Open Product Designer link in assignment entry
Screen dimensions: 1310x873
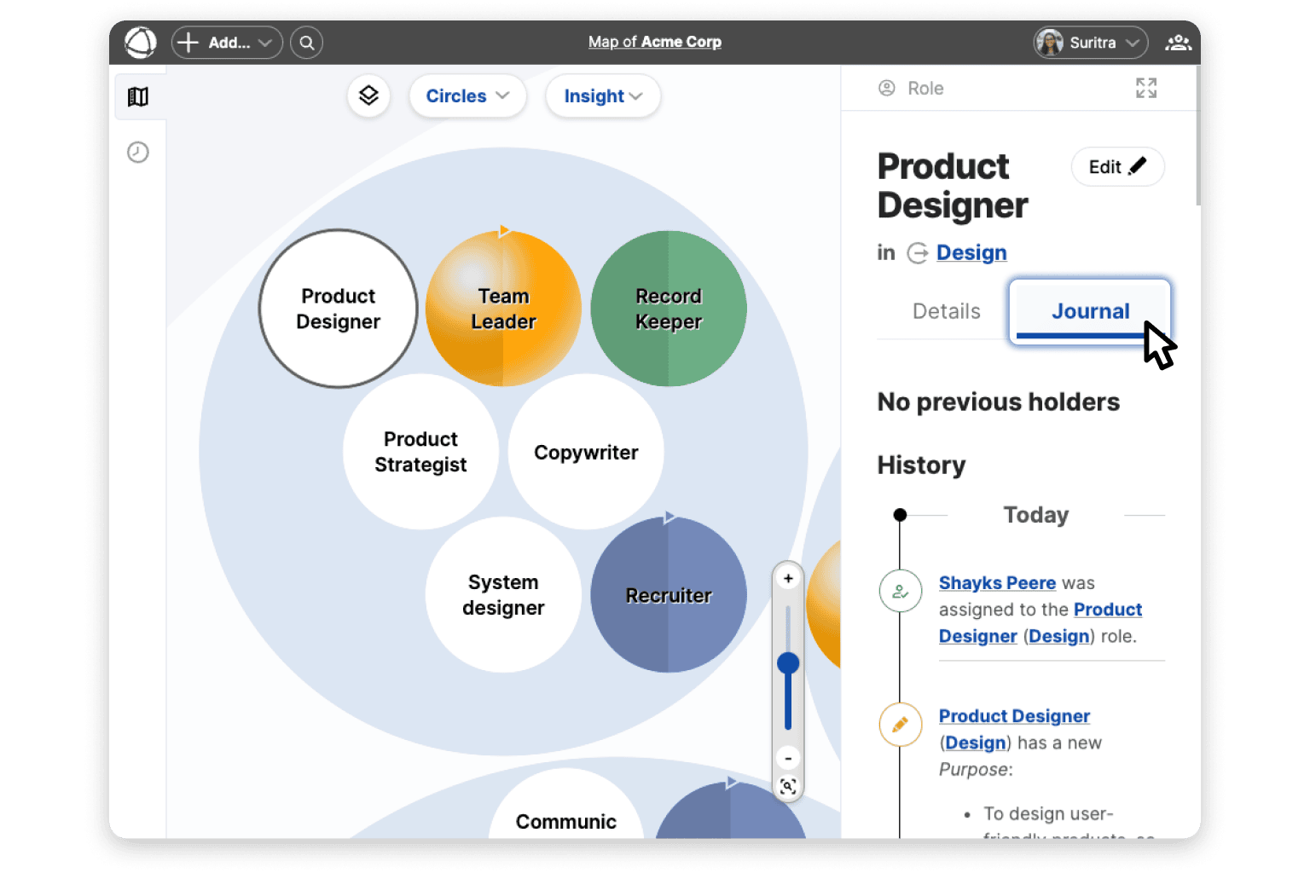click(x=1040, y=623)
